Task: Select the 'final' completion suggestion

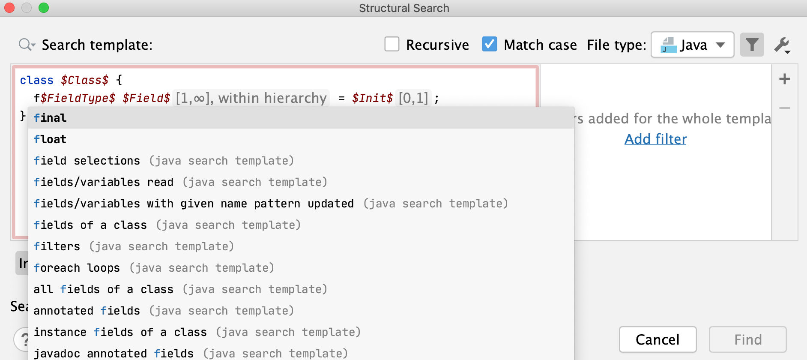Action: click(50, 118)
